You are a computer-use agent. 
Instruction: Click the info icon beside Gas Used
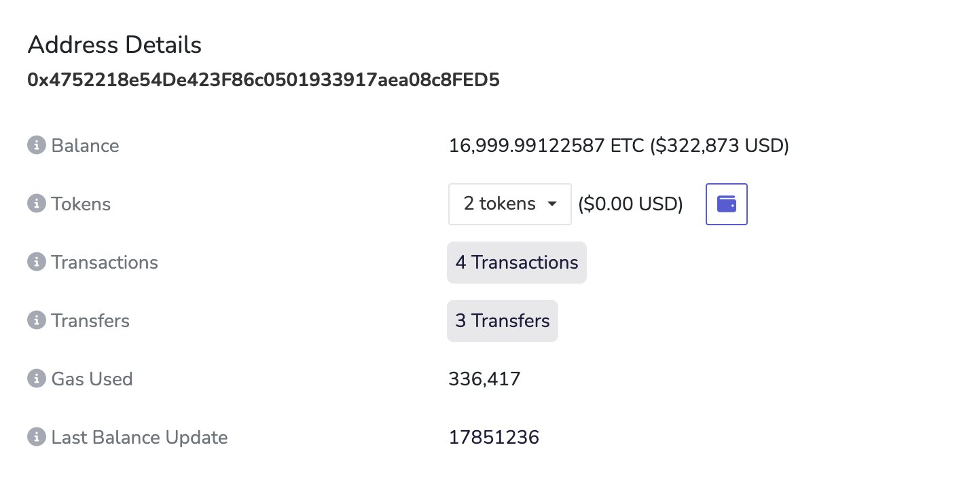[35, 379]
